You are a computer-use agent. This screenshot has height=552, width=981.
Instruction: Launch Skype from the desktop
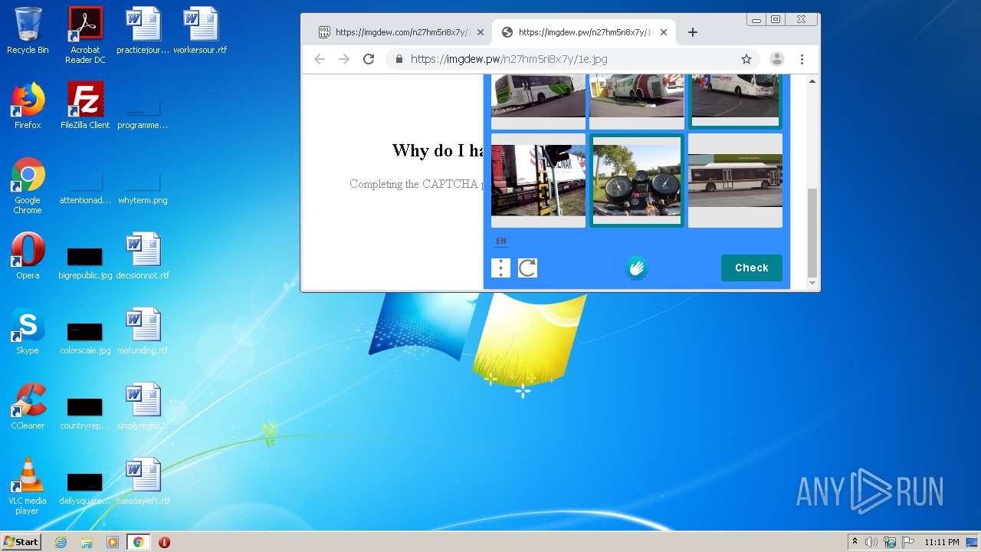28,331
